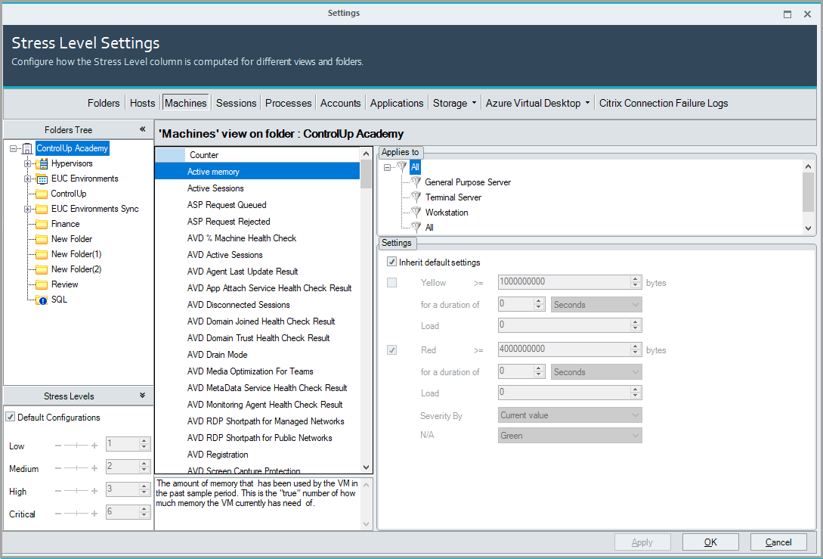Click the OK button
The height and width of the screenshot is (559, 823).
710,542
